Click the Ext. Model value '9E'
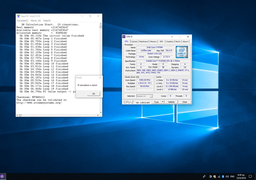Image resolution: width=256 pixels, height=180 pixels. (163, 67)
